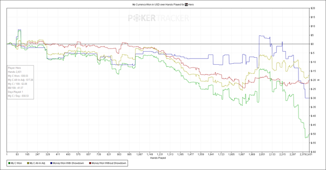Click the small Hero site icon in the title
The height and width of the screenshot is (170, 326).
[x=186, y=4]
